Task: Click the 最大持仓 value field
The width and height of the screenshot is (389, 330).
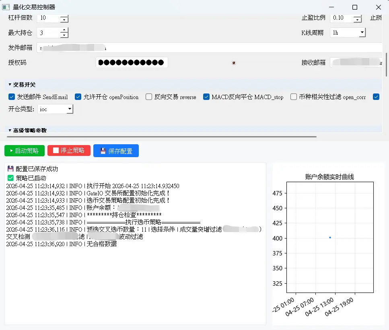Action: coord(49,33)
